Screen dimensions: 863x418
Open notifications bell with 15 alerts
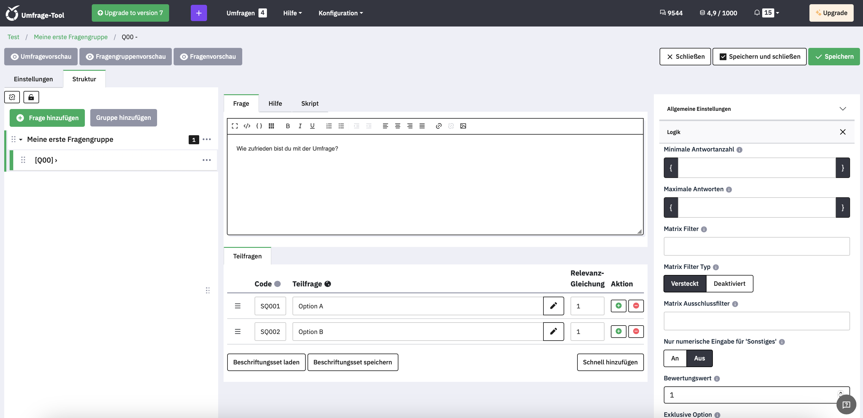tap(766, 13)
